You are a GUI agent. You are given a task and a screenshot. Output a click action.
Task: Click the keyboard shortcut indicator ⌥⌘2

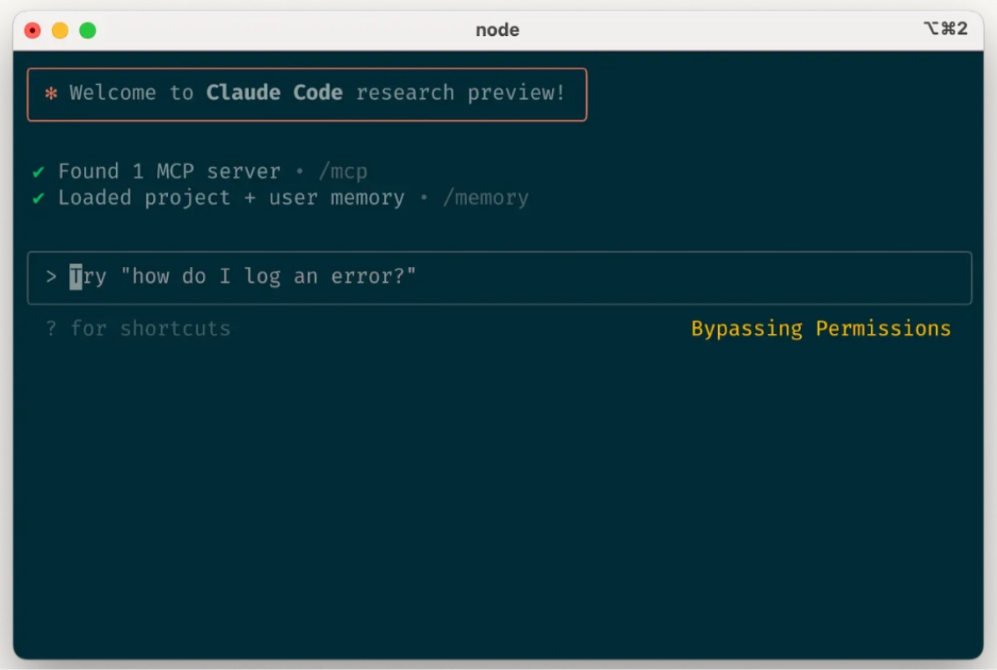click(945, 28)
